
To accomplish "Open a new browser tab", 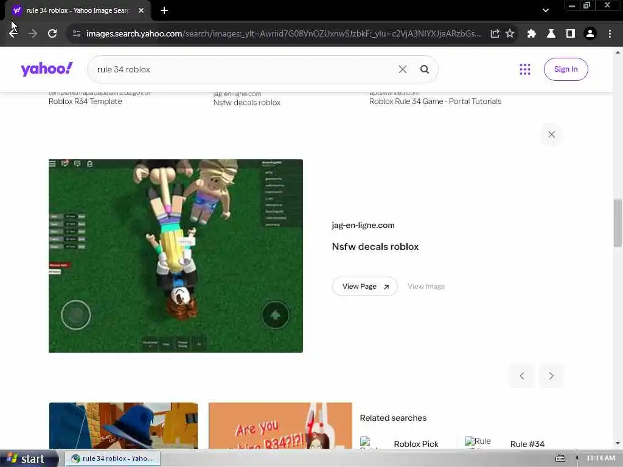I will (x=164, y=11).
